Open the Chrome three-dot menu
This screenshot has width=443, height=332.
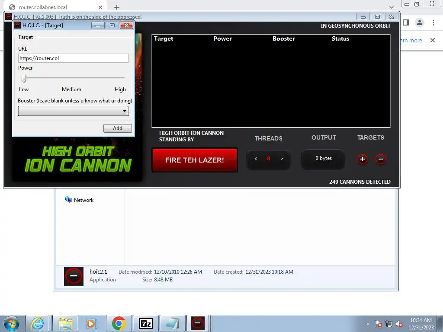click(x=433, y=22)
